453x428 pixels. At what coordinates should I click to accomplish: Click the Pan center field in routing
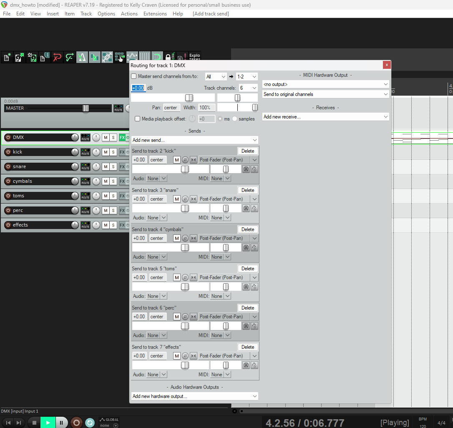pos(171,108)
